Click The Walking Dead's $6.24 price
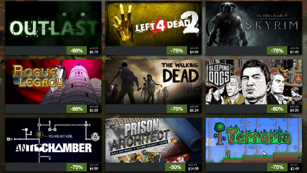The height and width of the screenshot is (173, 307). click(194, 110)
